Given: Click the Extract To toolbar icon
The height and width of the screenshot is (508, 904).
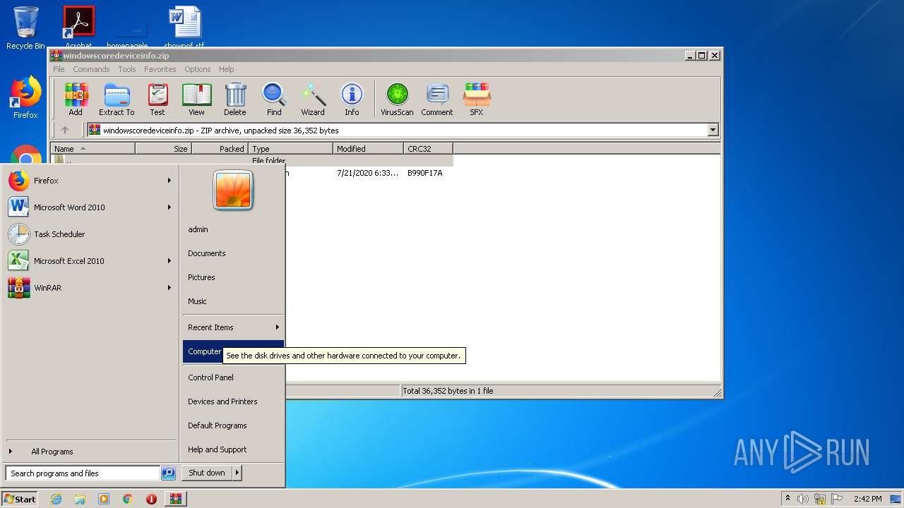Looking at the screenshot, I should 117,99.
